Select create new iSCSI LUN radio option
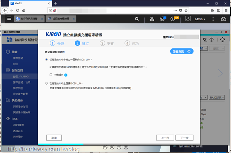Screen dimensions: 231x153 47,59
